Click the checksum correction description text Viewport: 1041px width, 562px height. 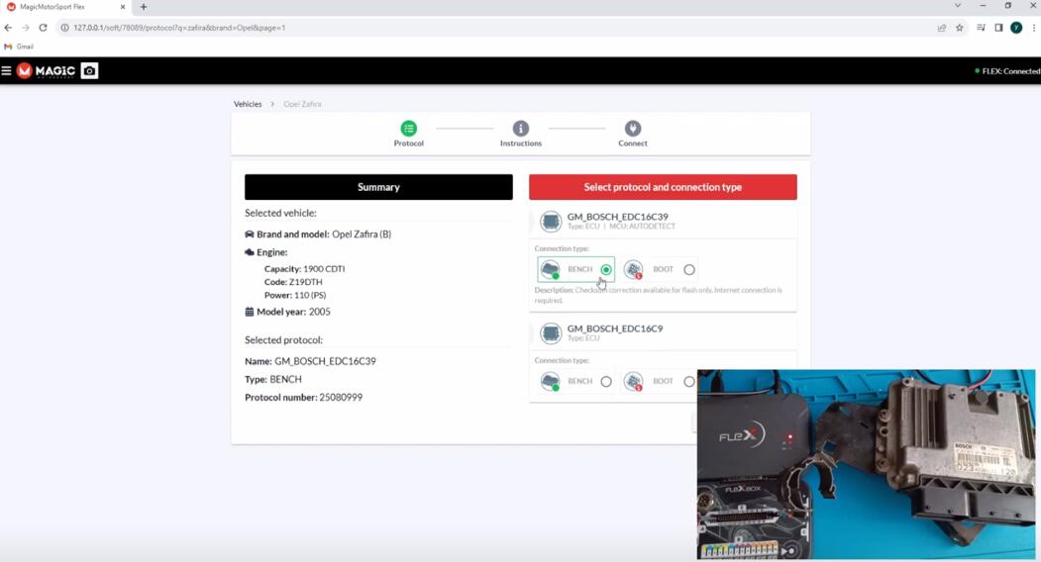click(658, 295)
